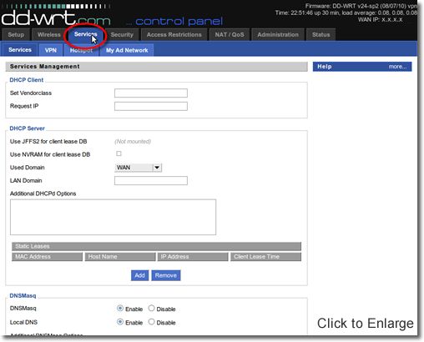Click the Static Leases header bar
The image size is (424, 342).
click(x=156, y=246)
